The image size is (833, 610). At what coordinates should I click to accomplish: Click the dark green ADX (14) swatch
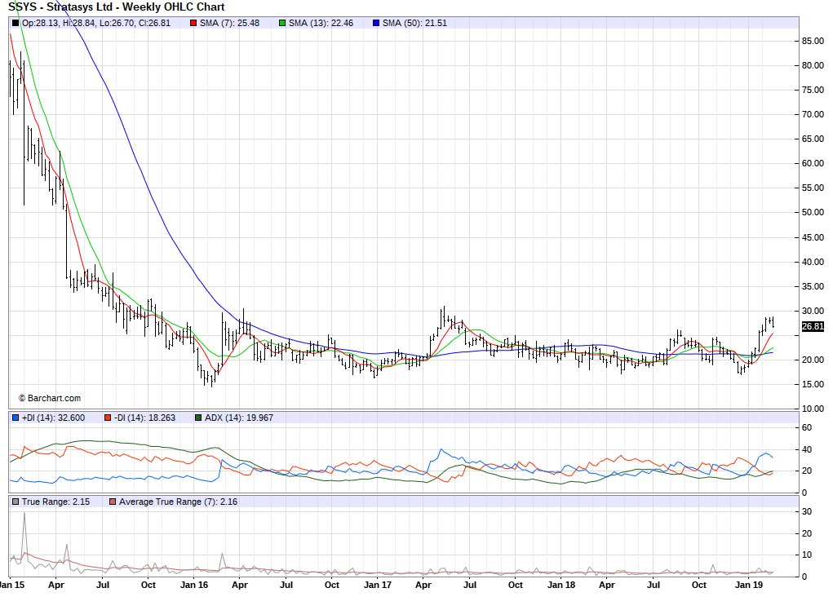[x=198, y=418]
